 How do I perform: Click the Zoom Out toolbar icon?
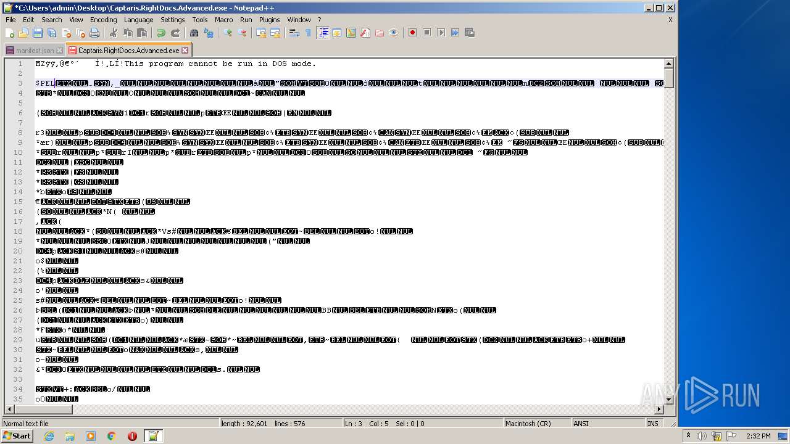[x=241, y=33]
